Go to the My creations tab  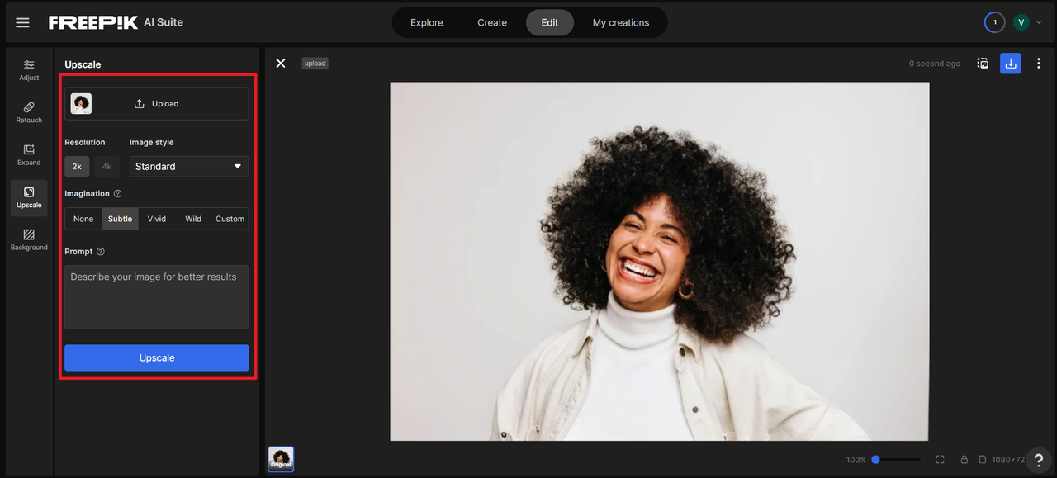pos(621,22)
